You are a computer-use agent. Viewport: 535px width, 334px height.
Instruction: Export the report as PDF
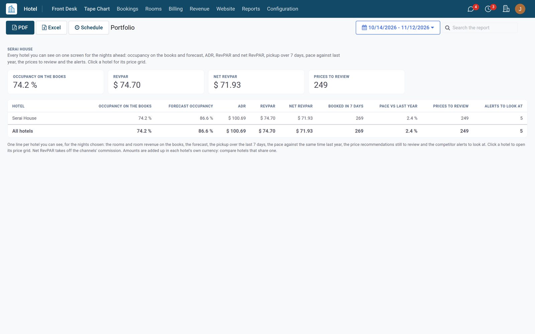tap(20, 27)
